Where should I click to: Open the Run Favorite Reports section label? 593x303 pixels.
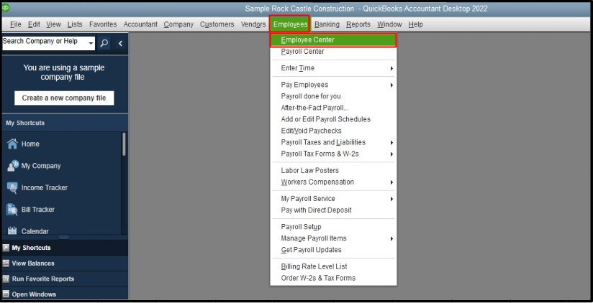pos(42,279)
